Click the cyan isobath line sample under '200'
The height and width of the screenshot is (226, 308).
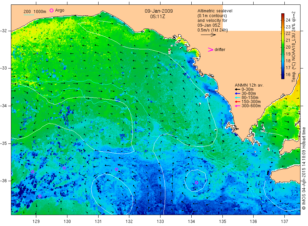point(29,14)
